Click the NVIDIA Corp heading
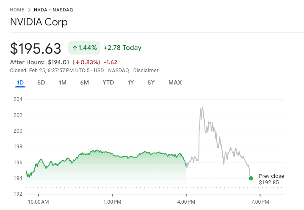Image resolution: width=304 pixels, height=210 pixels. pos(39,22)
